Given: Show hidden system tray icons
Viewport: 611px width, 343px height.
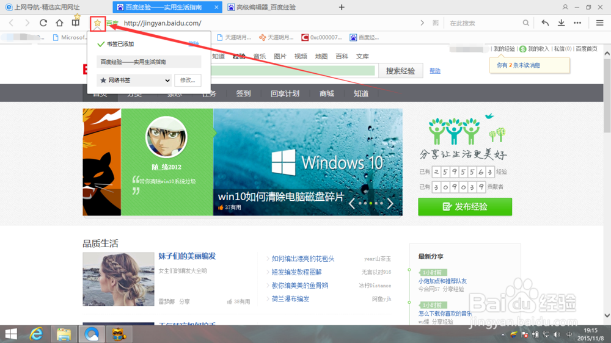Looking at the screenshot, I should [503, 334].
